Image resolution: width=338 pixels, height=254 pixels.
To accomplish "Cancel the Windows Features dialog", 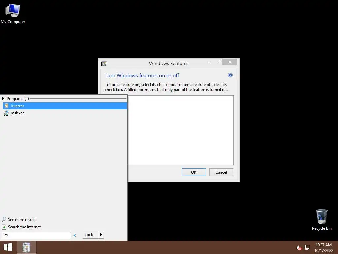I will point(221,172).
